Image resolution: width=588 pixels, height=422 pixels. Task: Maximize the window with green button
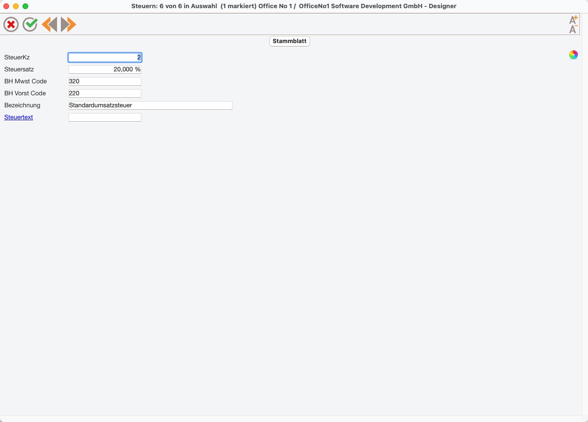[x=25, y=6]
